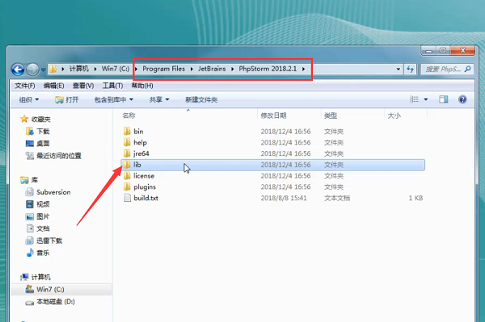
Task: Select Program Files in the breadcrumb
Action: click(x=163, y=69)
